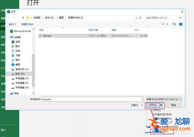Click the 打开(O) button

pos(153,105)
